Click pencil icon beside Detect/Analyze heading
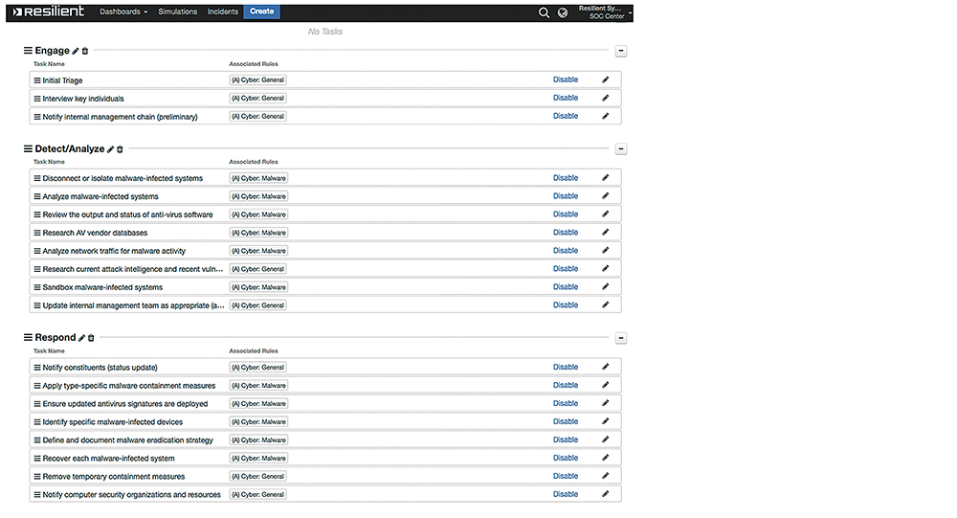This screenshot has height=518, width=957. point(110,149)
